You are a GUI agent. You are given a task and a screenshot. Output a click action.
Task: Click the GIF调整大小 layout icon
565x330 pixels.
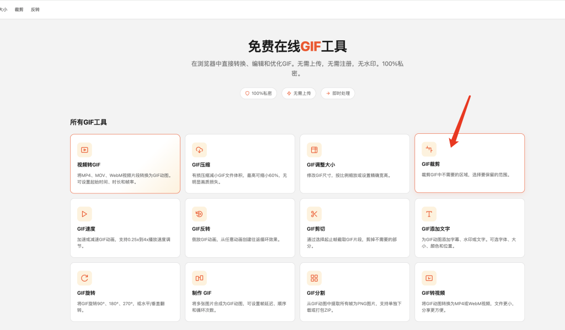(x=314, y=150)
